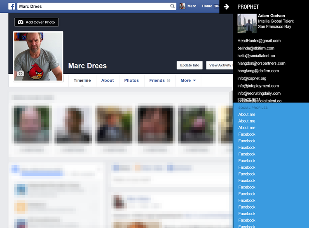Click camera icon on profile picture
Viewport: 309px width, 228px height.
tap(20, 73)
